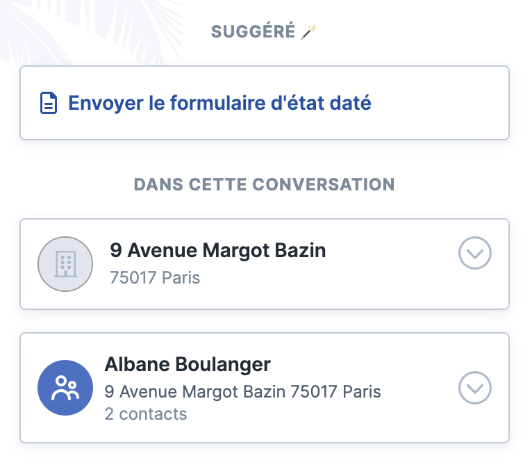Open the Envoyer le formulaire d'état daté suggestion
532x467 pixels.
[265, 103]
